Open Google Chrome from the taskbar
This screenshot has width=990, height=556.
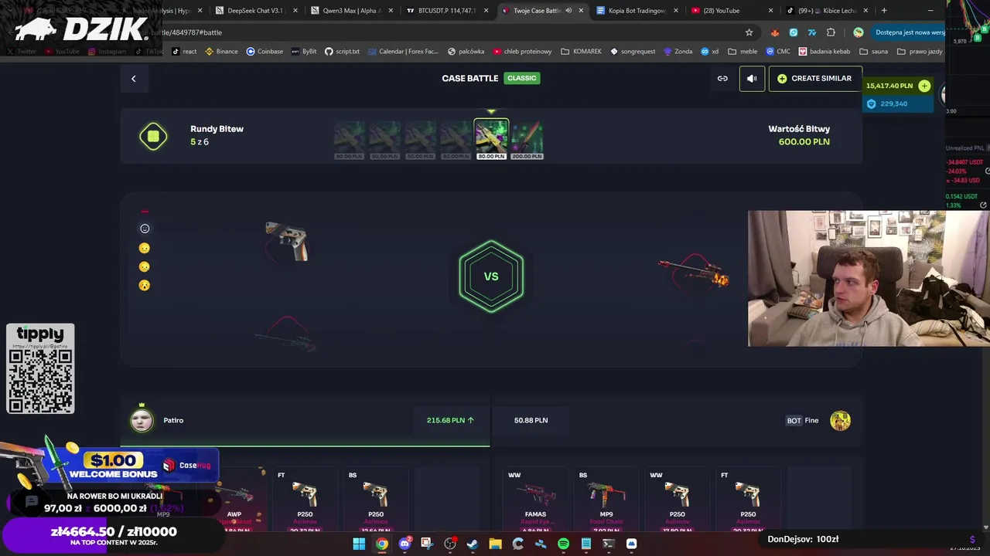(382, 544)
